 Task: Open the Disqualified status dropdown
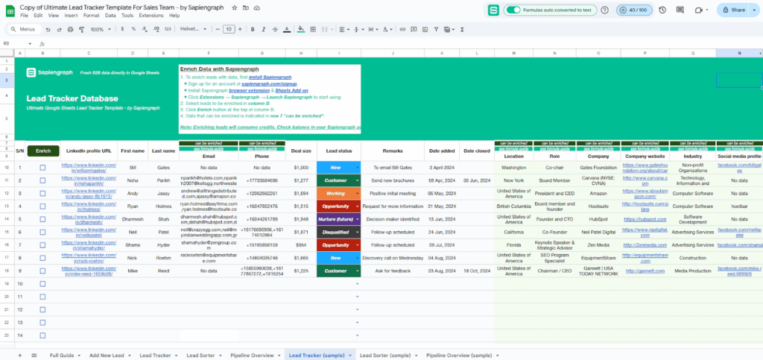point(357,232)
